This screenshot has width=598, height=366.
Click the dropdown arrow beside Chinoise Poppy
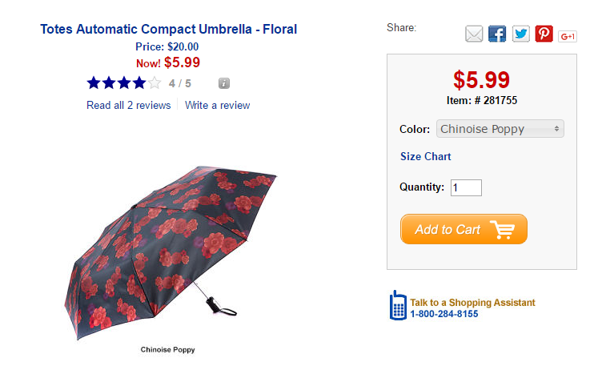(x=557, y=129)
